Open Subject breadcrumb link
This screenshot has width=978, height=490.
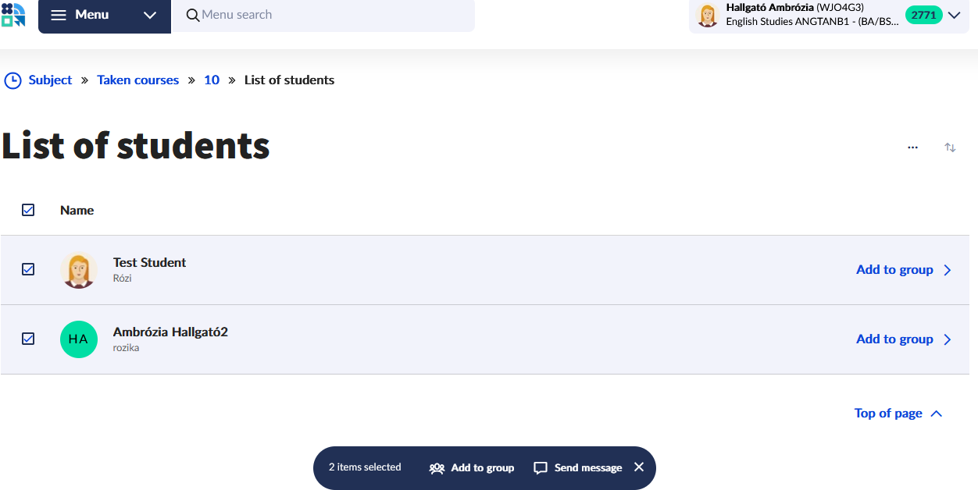pyautogui.click(x=50, y=80)
